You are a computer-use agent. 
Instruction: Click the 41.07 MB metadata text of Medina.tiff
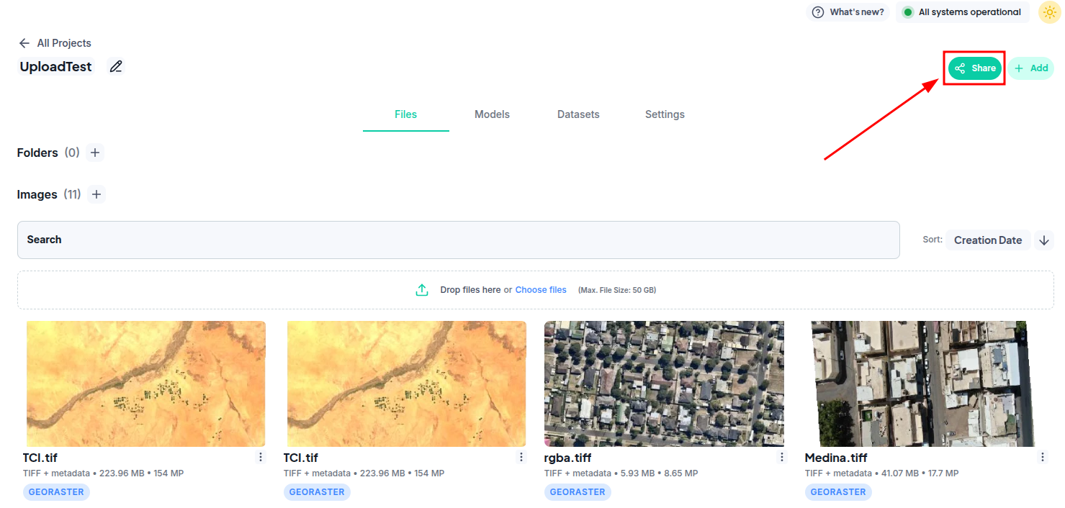900,473
